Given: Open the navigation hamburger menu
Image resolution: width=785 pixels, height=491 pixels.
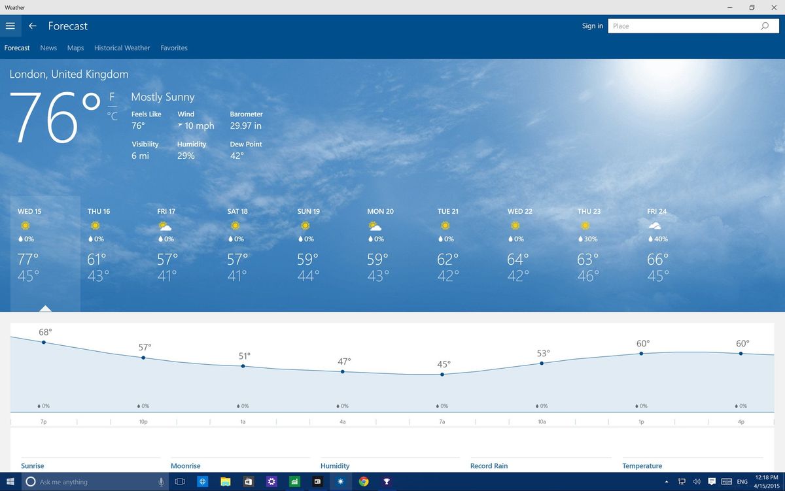Looking at the screenshot, I should 10,26.
